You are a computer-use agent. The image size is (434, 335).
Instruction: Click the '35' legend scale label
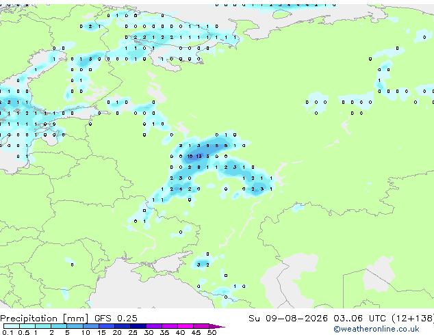pos(164,332)
